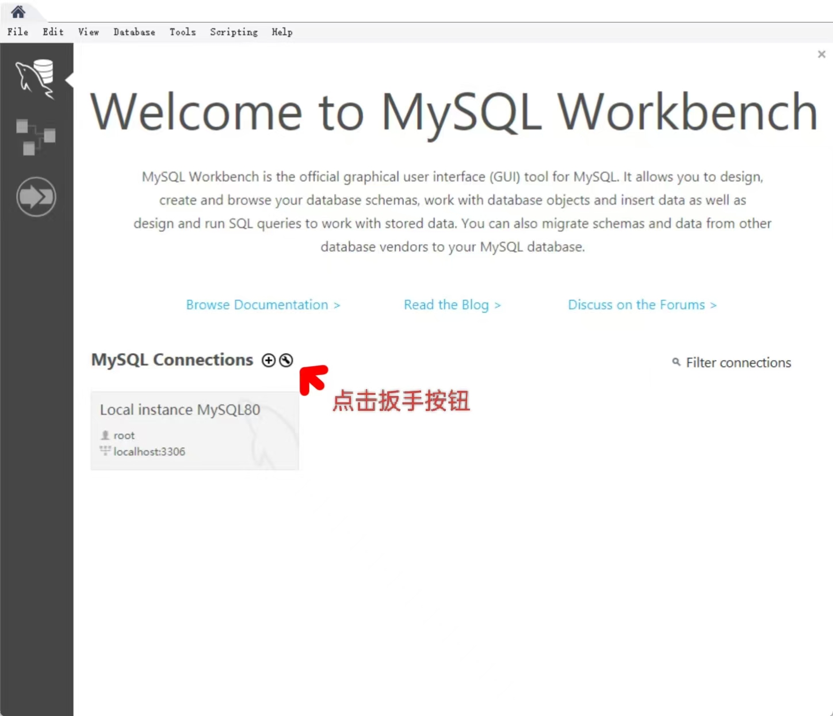Click the wrench manage connections icon
Image resolution: width=833 pixels, height=716 pixels.
(x=286, y=360)
